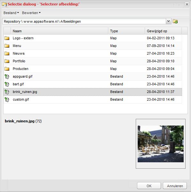Click the custom.gif file icon
Screen dimensions: 191x192
coord(7,99)
